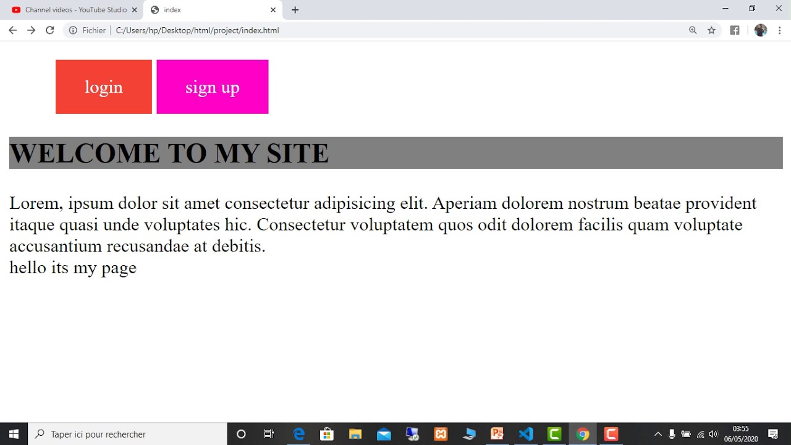The height and width of the screenshot is (445, 791).
Task: Reload the current page
Action: [x=50, y=30]
